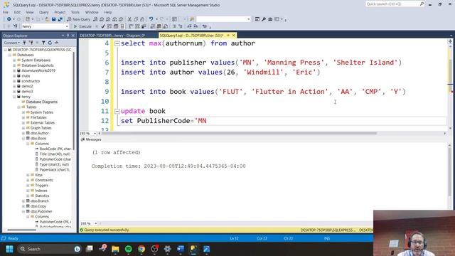Open Settings gear from the taskbar
This screenshot has width=455, height=256.
168,249
